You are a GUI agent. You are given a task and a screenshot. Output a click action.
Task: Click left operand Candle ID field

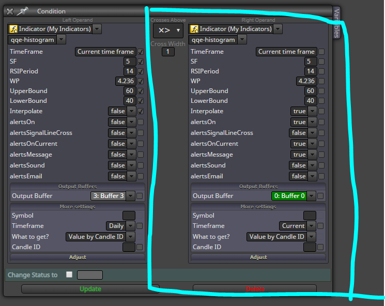pos(129,247)
